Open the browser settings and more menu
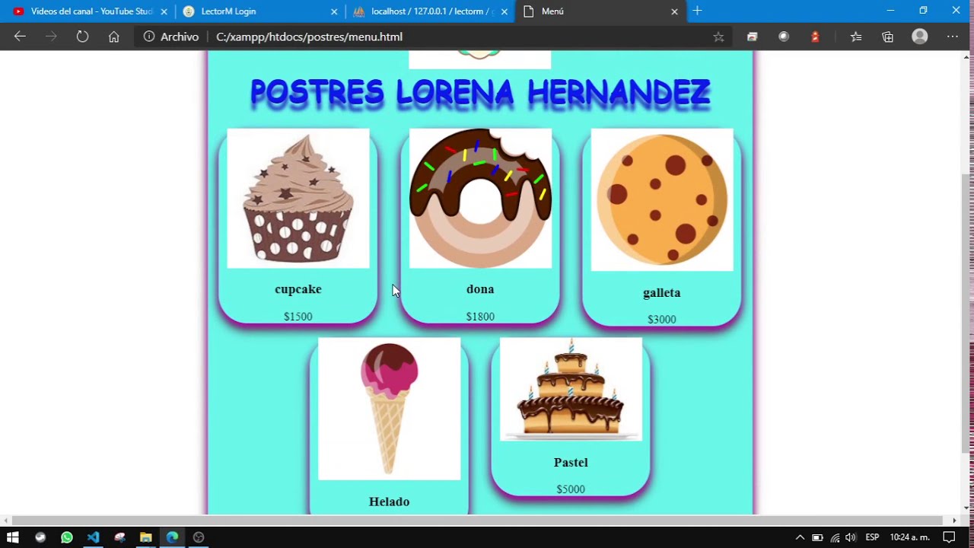974x548 pixels. 953,37
